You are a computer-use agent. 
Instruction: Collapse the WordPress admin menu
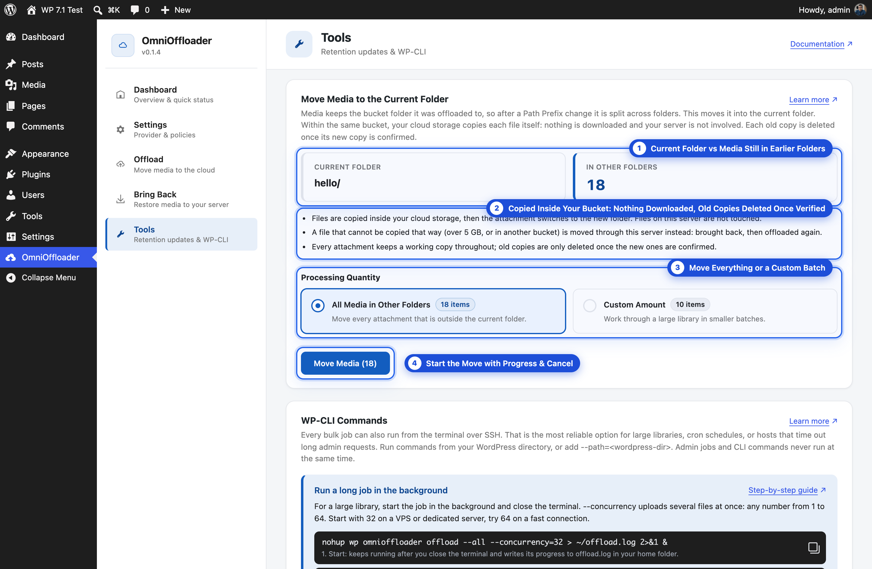pyautogui.click(x=48, y=278)
